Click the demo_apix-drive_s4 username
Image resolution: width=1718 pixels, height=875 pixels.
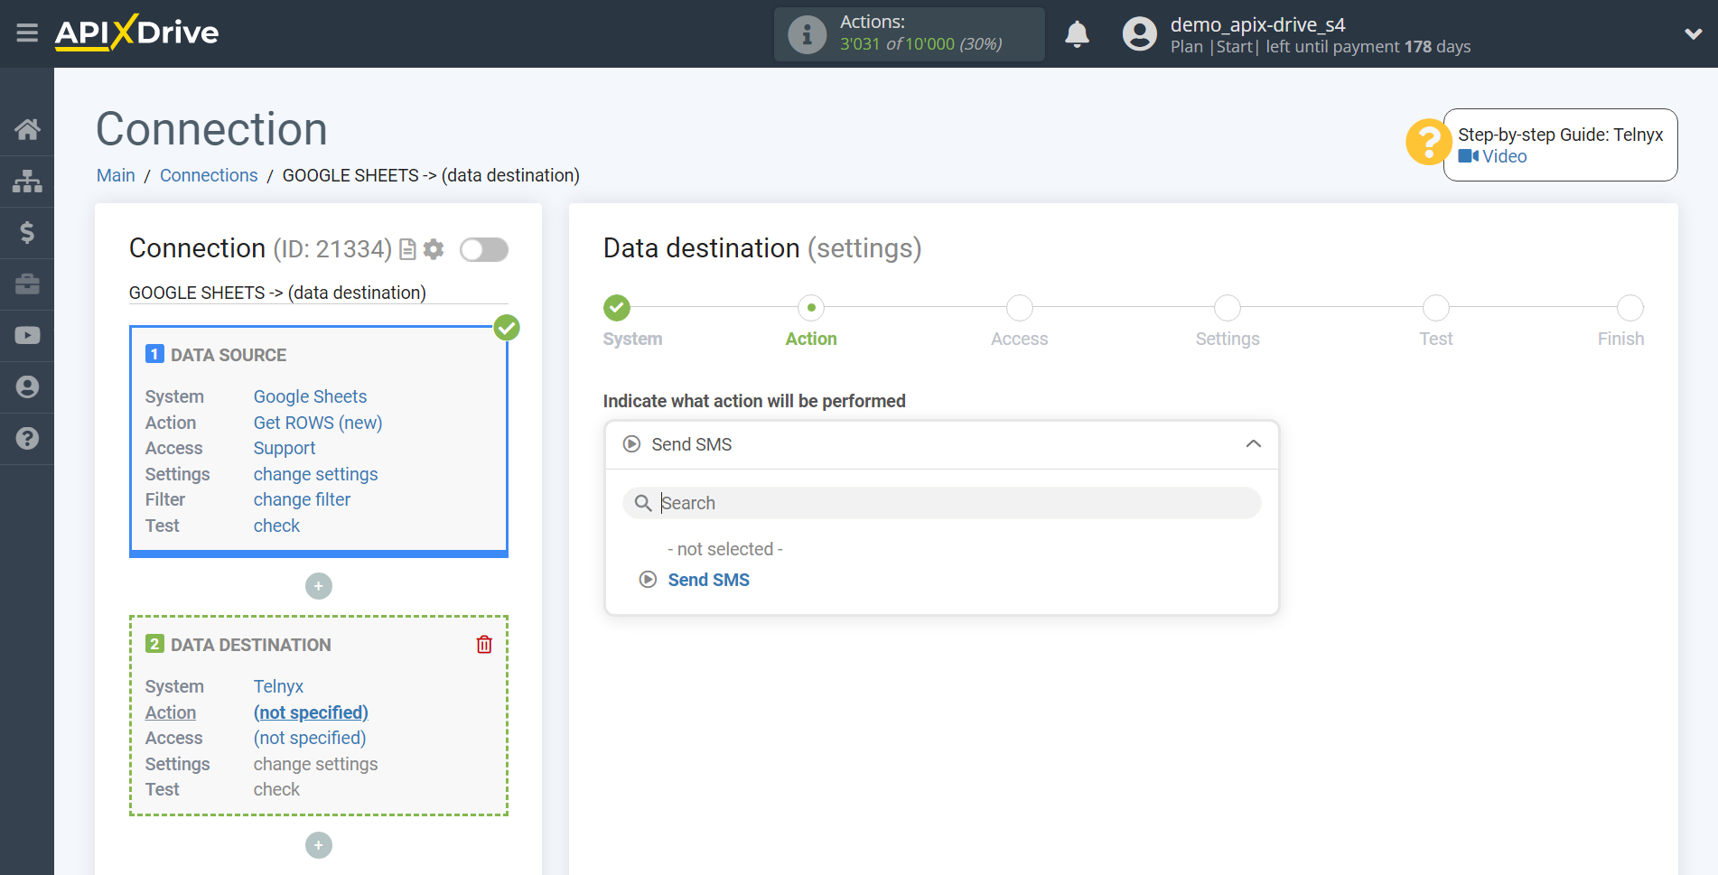1257,24
